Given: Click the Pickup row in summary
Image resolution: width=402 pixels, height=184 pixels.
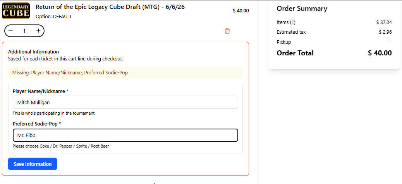Looking at the screenshot, I should (334, 42).
